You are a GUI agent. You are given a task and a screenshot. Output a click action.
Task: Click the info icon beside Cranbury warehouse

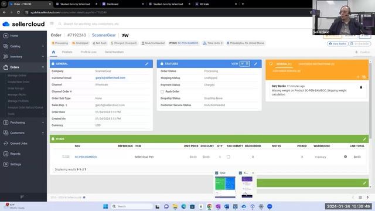point(345,156)
